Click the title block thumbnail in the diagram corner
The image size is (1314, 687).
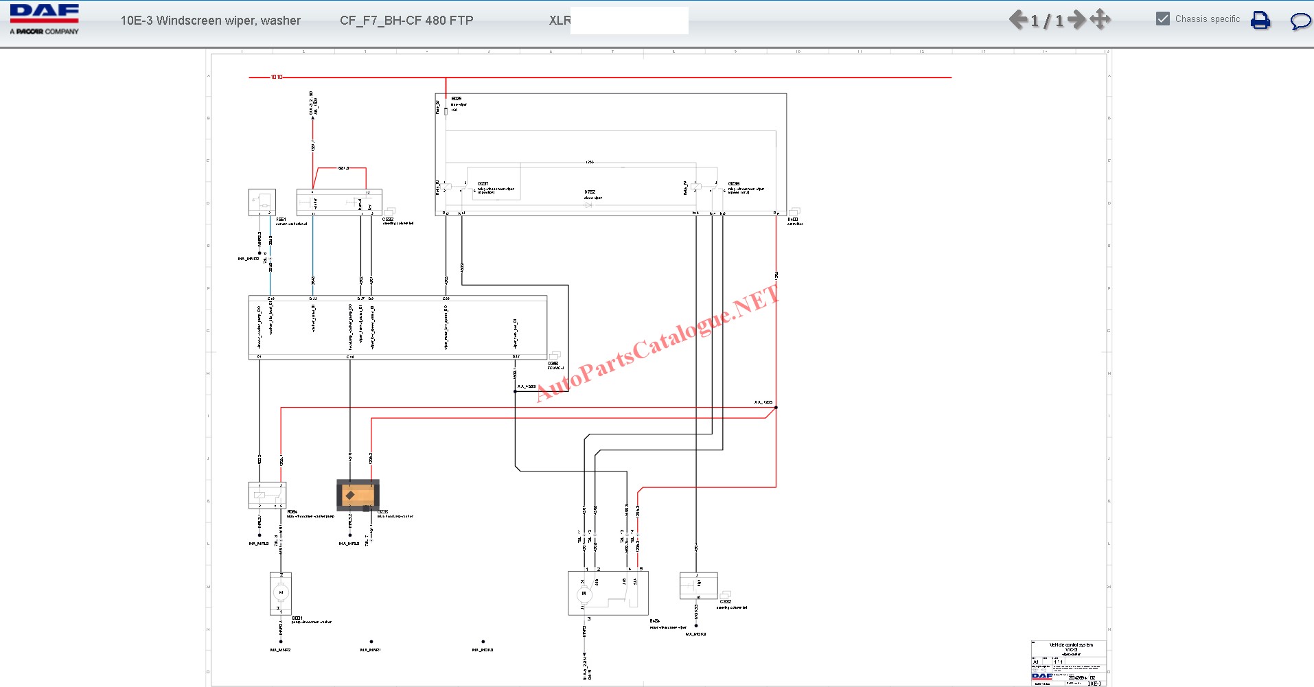[x=1068, y=663]
